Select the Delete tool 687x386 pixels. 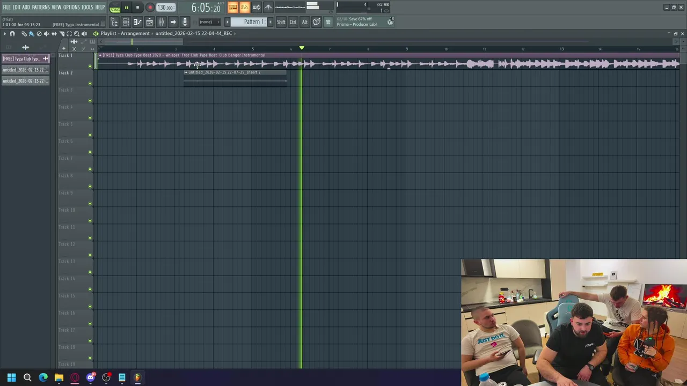pos(39,34)
